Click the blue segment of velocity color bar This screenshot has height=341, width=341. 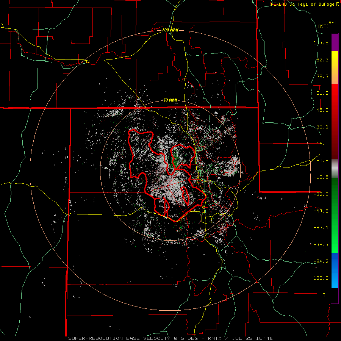[335, 270]
